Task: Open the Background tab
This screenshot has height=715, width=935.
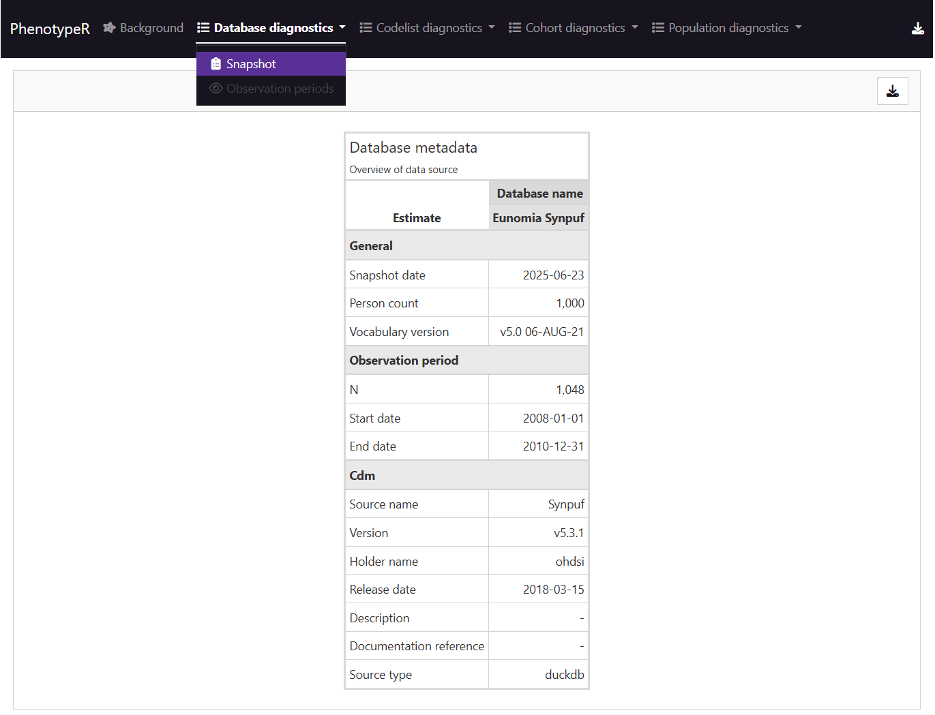Action: (x=151, y=28)
